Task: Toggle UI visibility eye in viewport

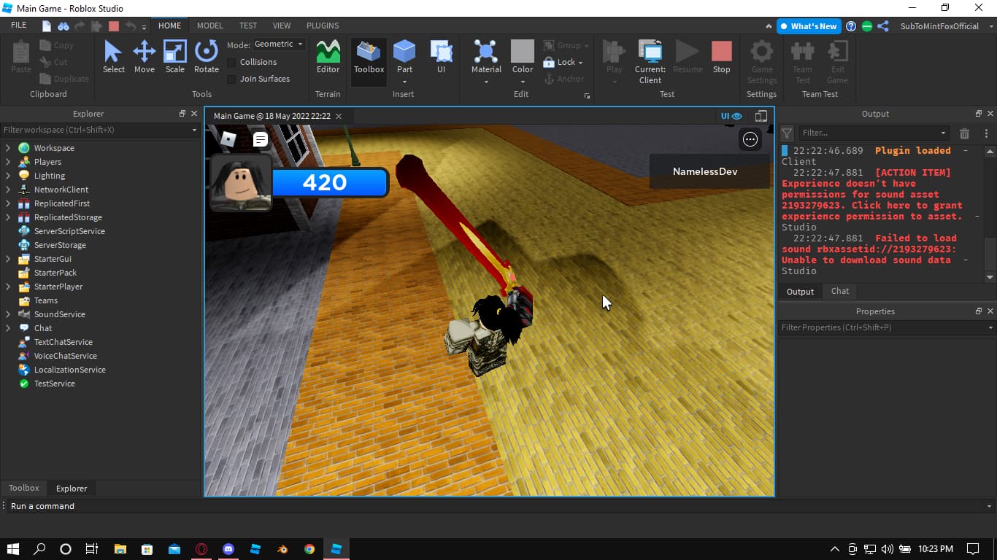Action: click(x=731, y=116)
